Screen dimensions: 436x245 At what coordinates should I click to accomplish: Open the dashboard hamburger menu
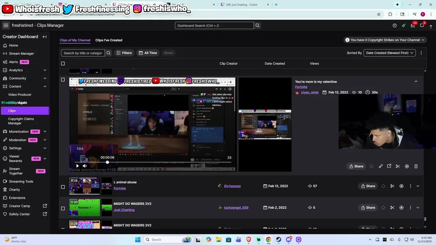(6, 26)
